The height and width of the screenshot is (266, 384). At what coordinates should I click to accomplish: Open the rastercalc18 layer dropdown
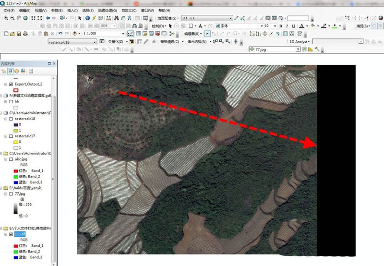pyautogui.click(x=95, y=42)
